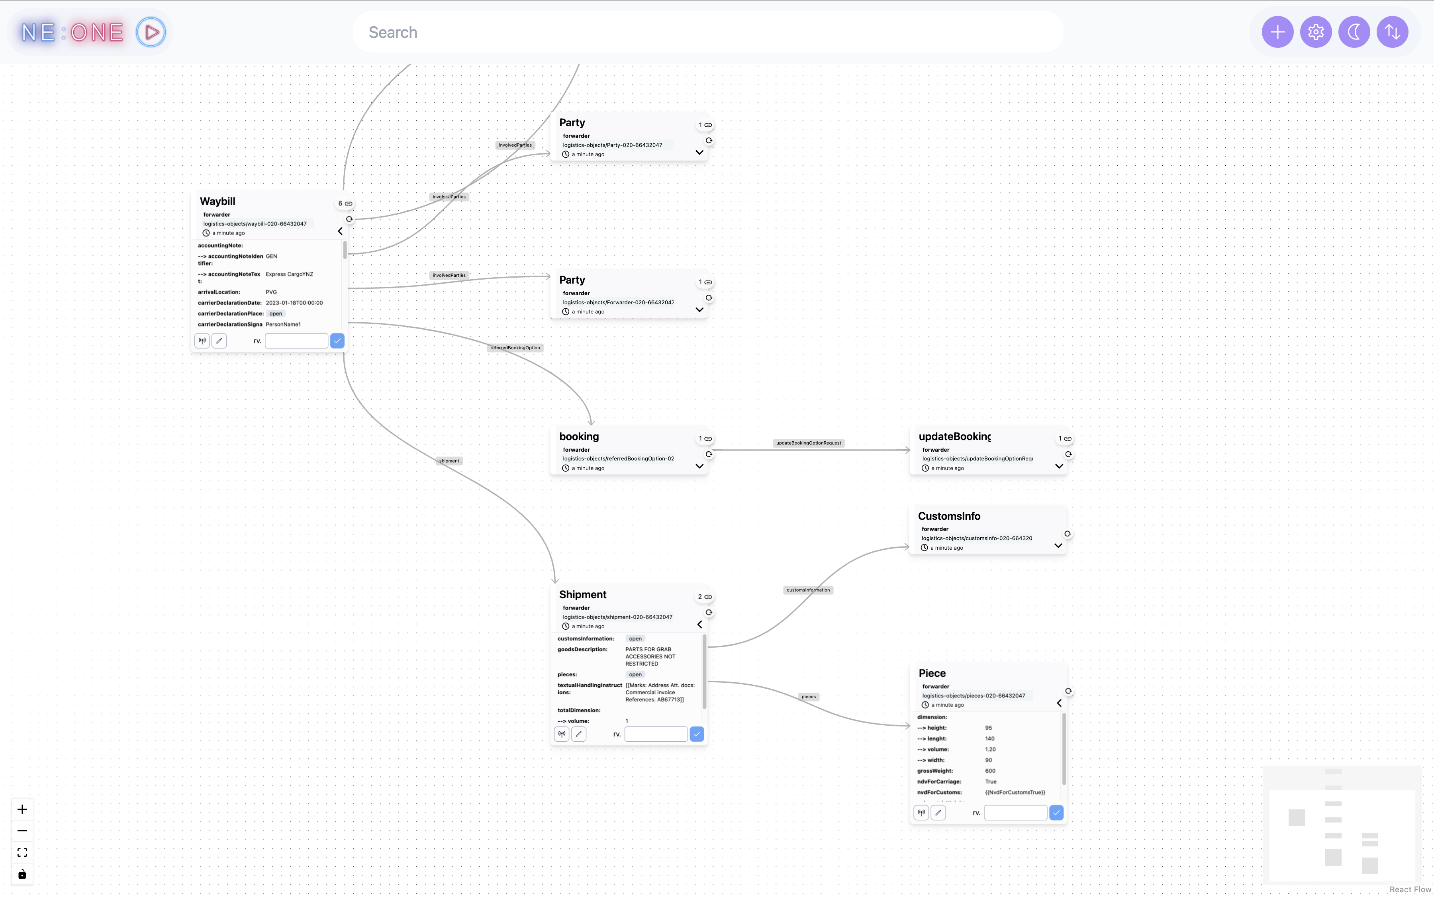Collapse the Waybill node details
The width and height of the screenshot is (1434, 897).
340,231
